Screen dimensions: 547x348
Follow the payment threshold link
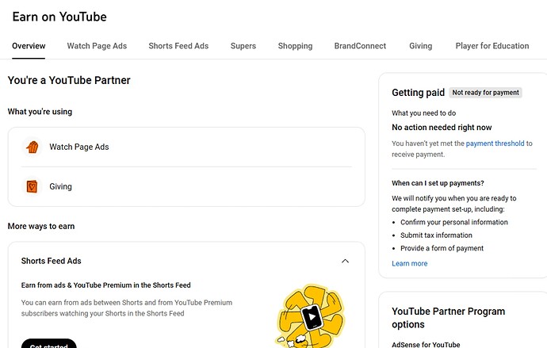coord(495,143)
